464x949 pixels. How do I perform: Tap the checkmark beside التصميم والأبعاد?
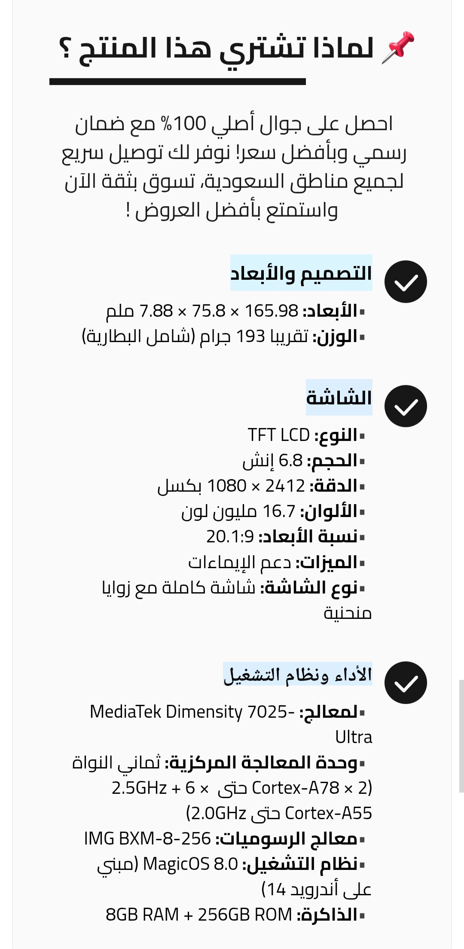pos(406,282)
